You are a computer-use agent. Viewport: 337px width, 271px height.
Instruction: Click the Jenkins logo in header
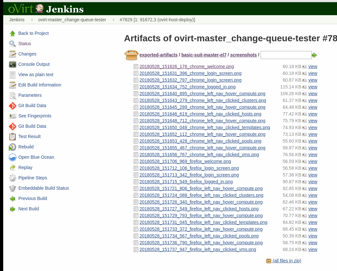point(46,9)
